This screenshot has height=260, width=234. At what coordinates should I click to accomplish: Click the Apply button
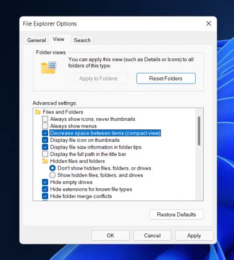[x=194, y=236]
